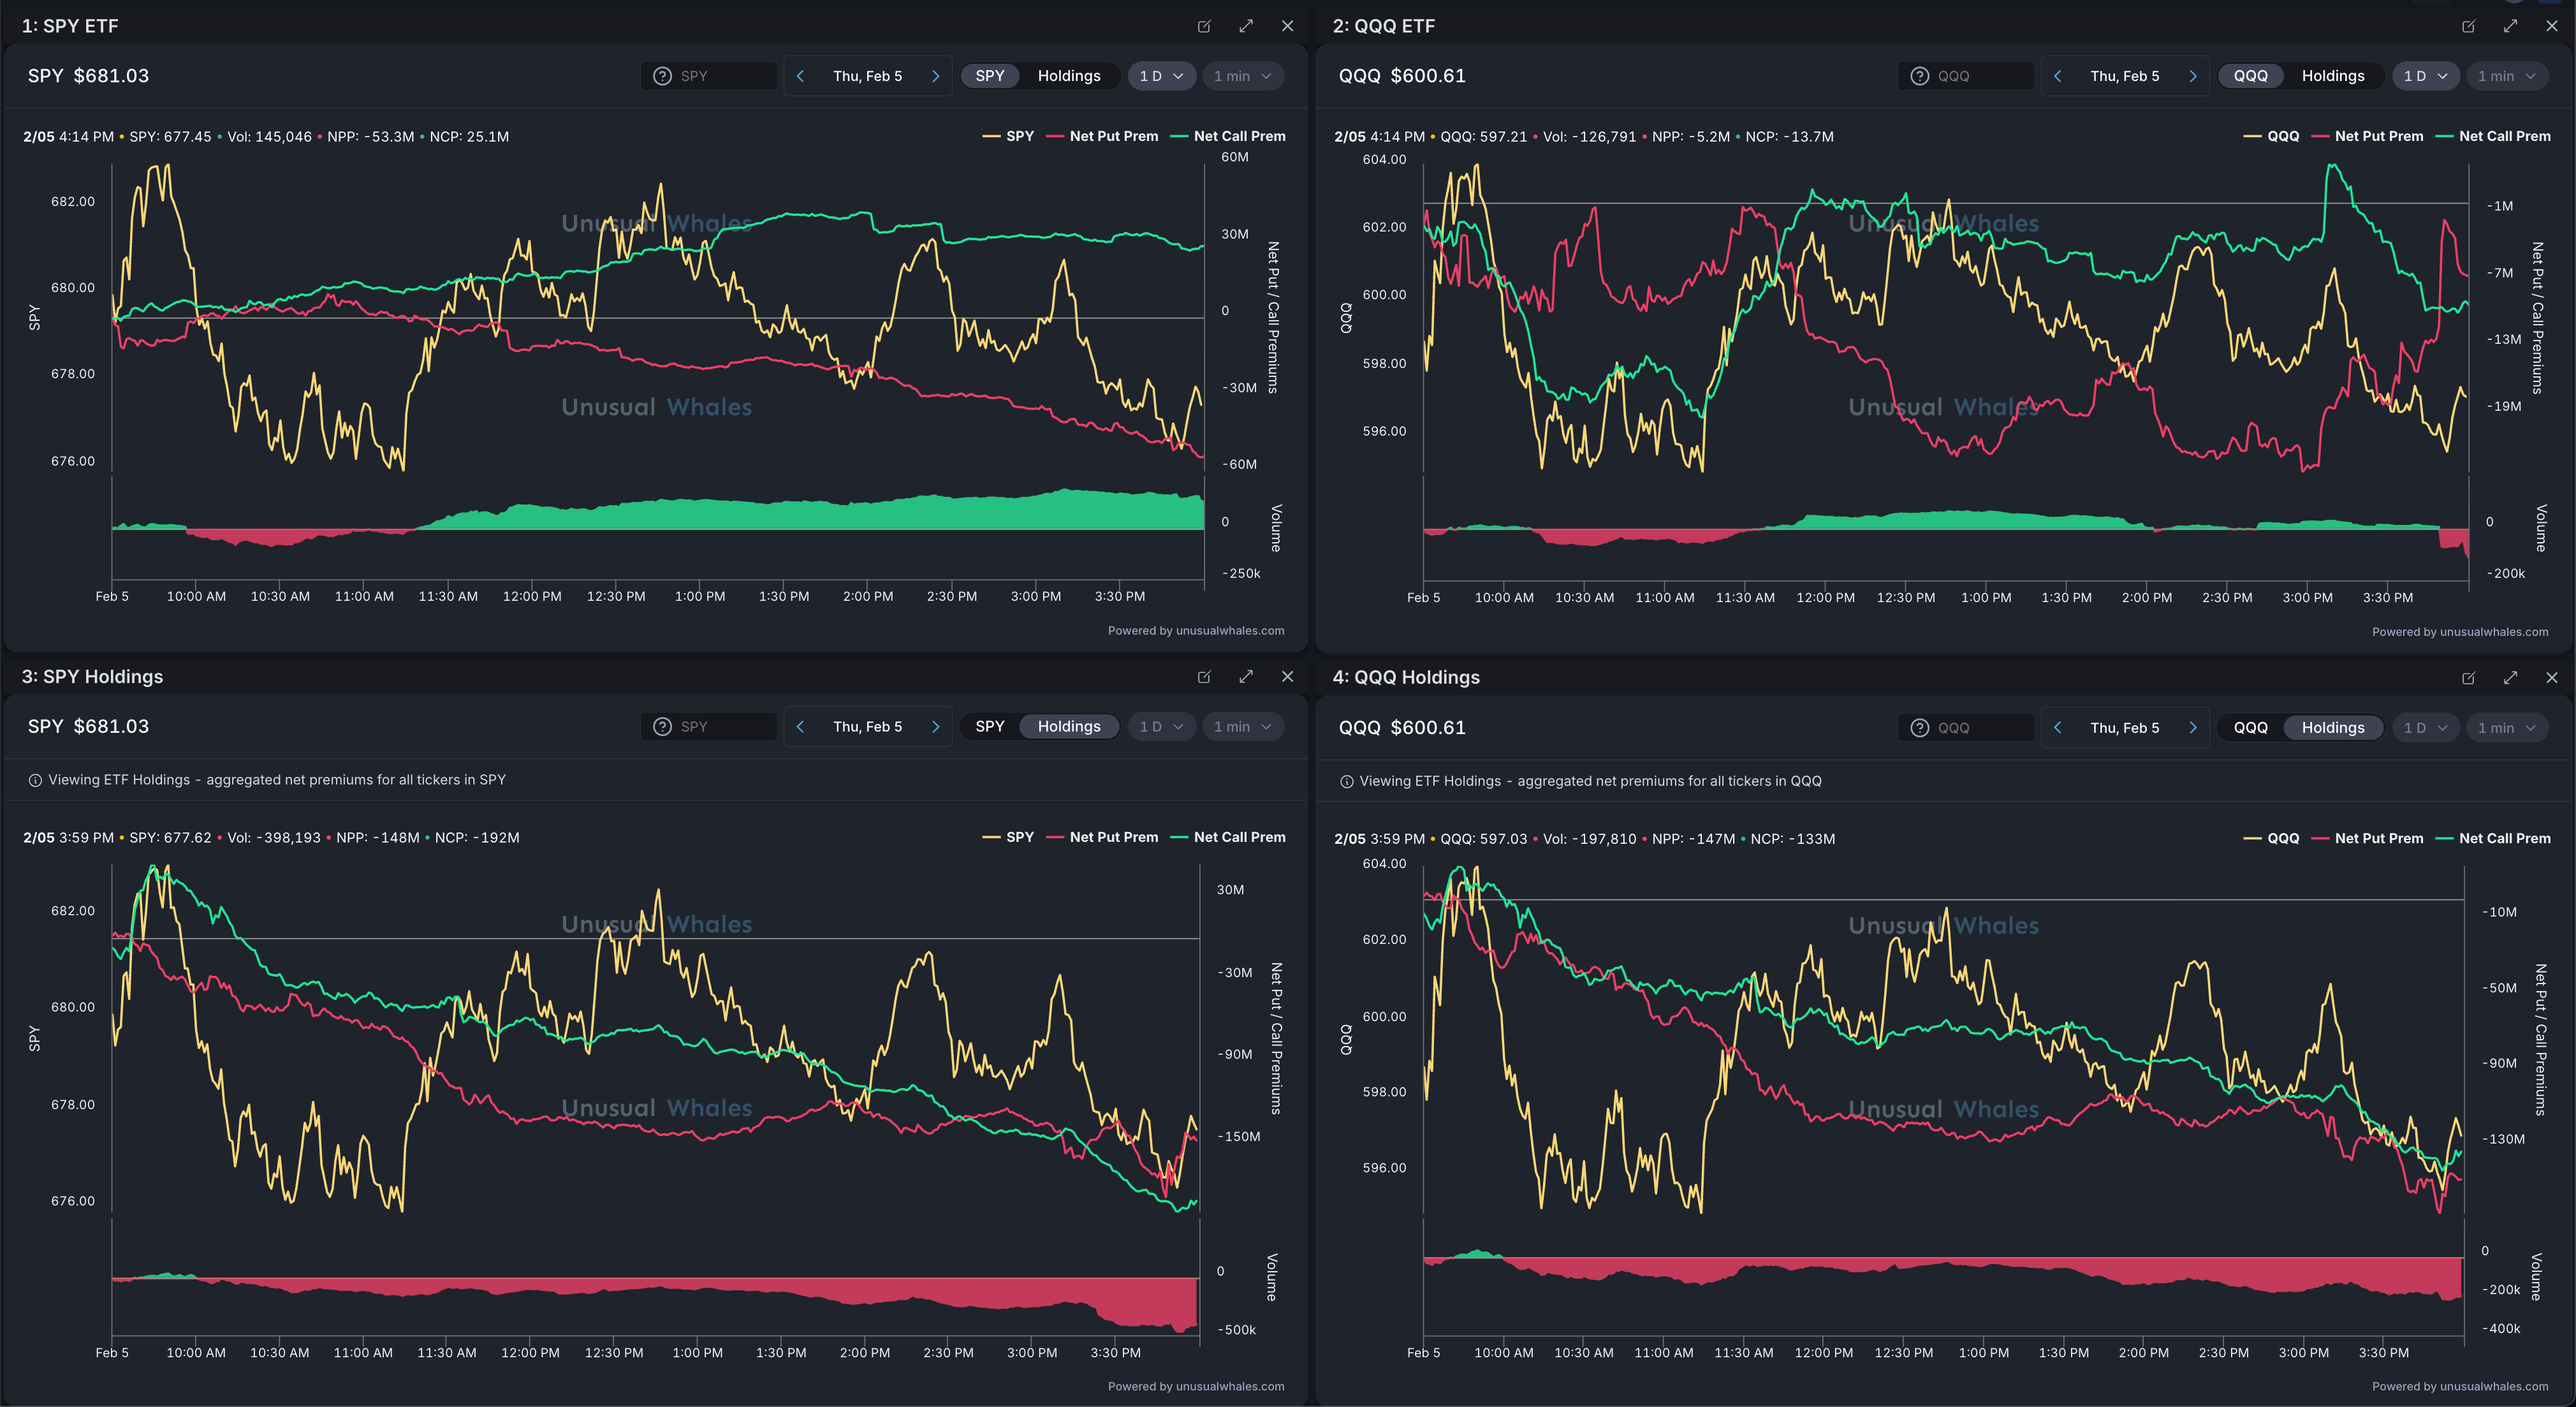Click edit icon on QQQ Holdings panel
Screen dimensions: 2576x1407
(2468, 678)
